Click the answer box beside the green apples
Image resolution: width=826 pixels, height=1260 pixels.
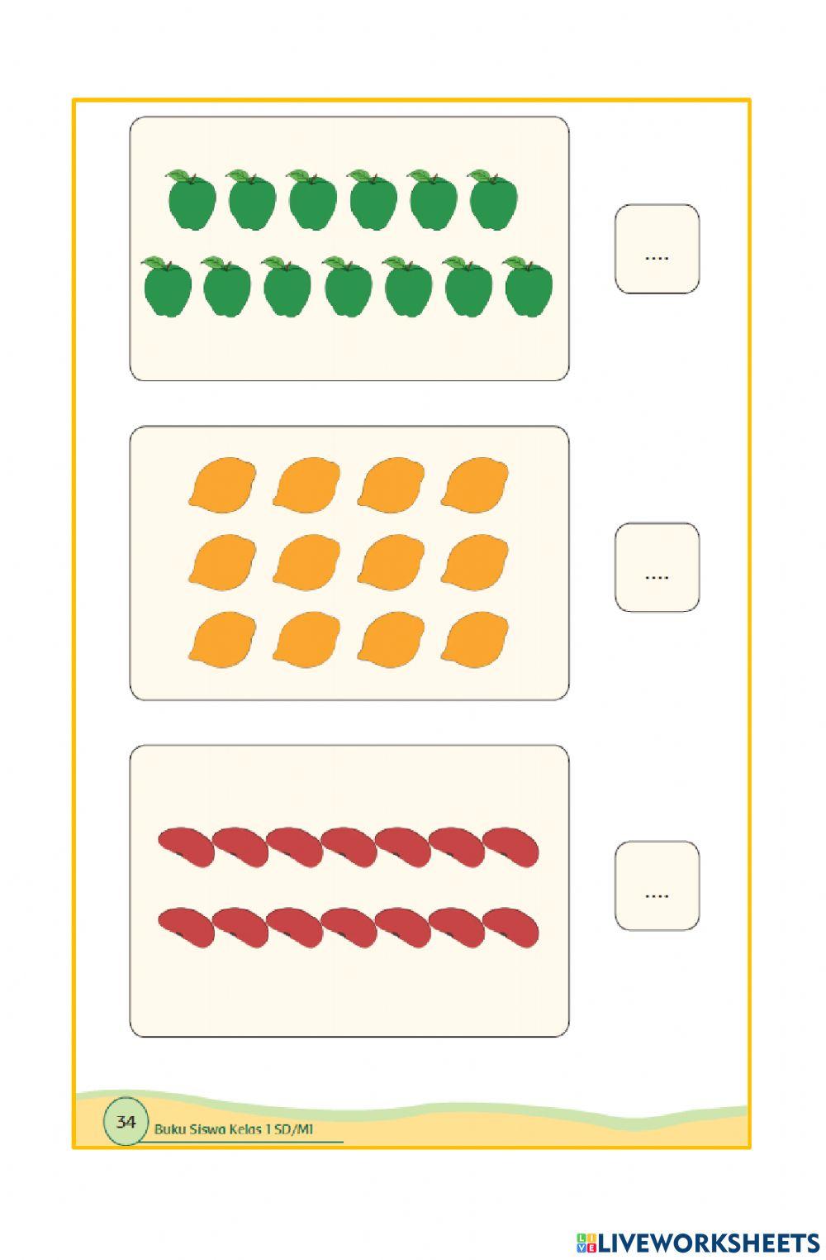657,249
